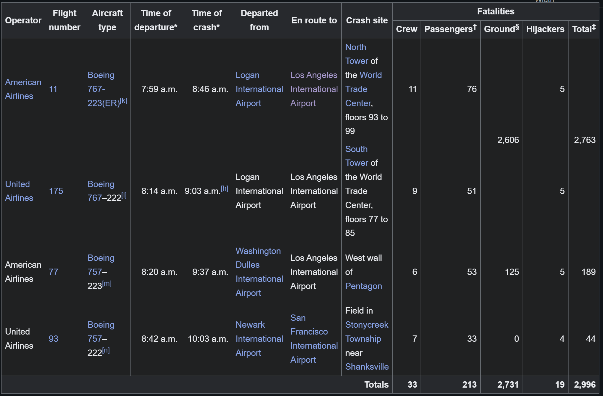Viewport: 603px width, 396px height.
Task: Open the flight number 93 link
Action: [53, 339]
